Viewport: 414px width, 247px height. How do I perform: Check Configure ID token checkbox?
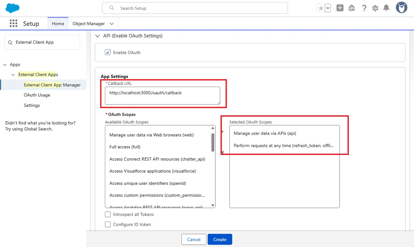click(x=108, y=224)
